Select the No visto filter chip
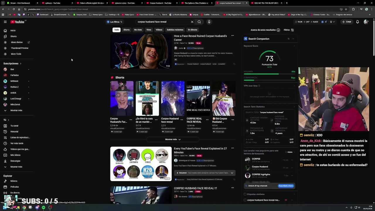375x211 pixels. point(138,30)
